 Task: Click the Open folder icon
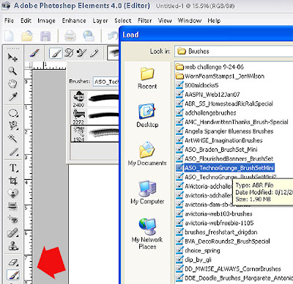pyautogui.click(x=27, y=36)
